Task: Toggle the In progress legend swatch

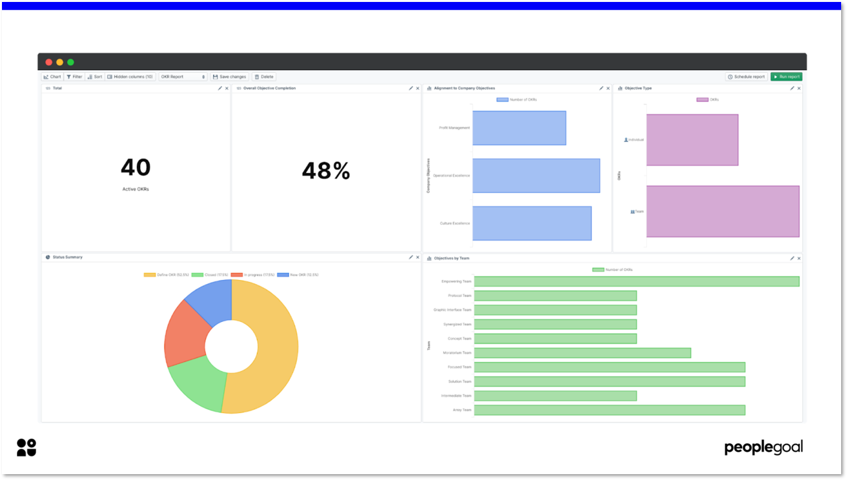Action: click(x=237, y=275)
